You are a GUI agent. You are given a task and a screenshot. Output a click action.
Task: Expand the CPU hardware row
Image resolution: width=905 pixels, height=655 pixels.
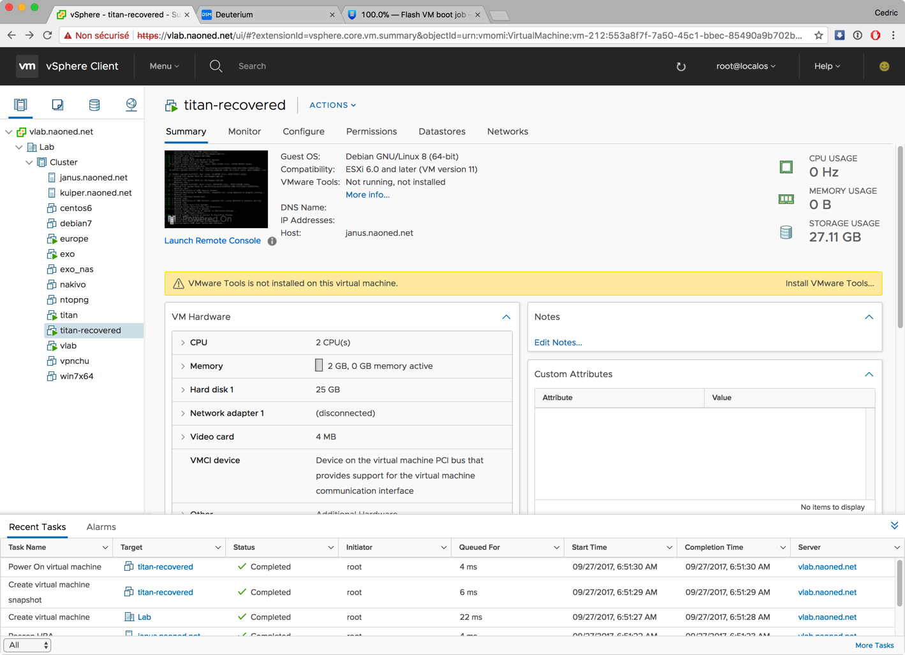click(183, 343)
